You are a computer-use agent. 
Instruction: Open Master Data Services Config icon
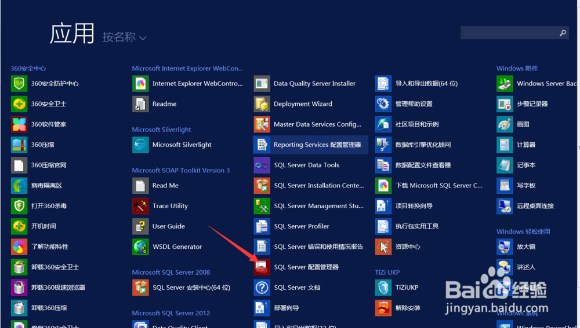(x=262, y=124)
